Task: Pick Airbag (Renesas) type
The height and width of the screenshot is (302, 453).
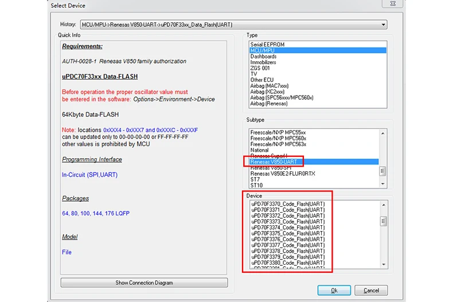Action: [318, 103]
